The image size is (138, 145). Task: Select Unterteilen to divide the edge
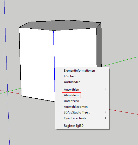pos(71,101)
